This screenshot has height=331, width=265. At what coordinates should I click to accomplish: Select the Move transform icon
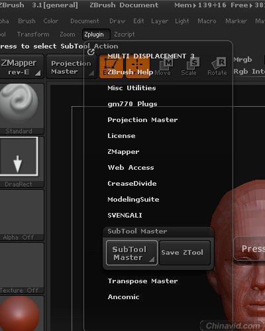click(164, 67)
